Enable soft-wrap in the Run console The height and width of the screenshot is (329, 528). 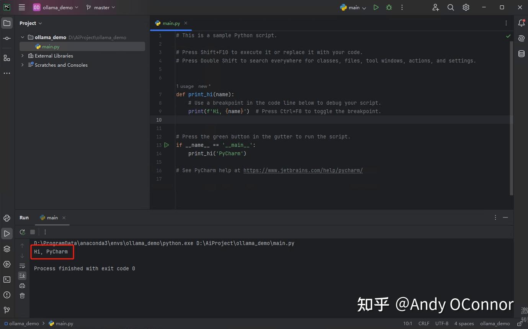coord(22,266)
